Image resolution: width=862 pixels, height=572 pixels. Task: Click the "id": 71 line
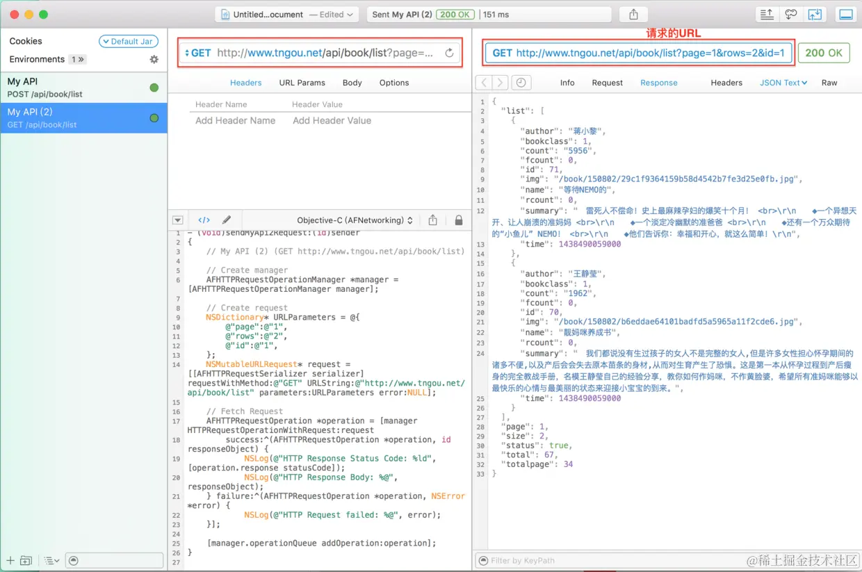click(543, 170)
